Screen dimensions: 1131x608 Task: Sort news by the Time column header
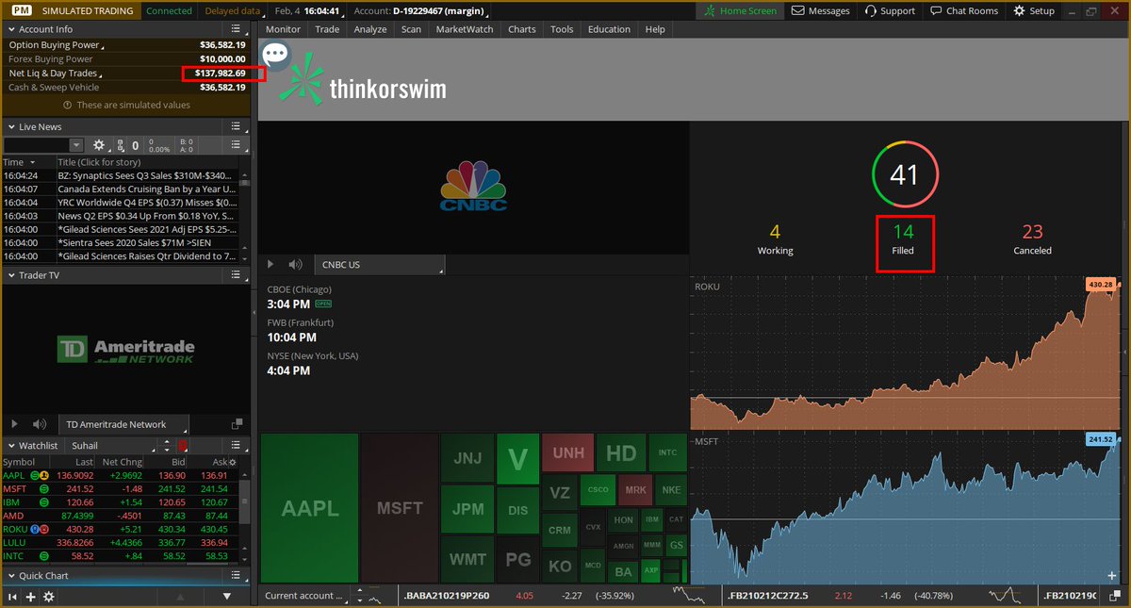tap(28, 162)
